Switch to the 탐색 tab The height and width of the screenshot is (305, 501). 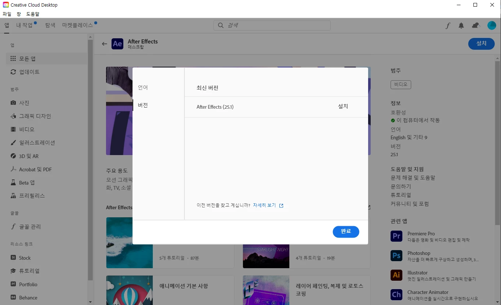(x=50, y=25)
